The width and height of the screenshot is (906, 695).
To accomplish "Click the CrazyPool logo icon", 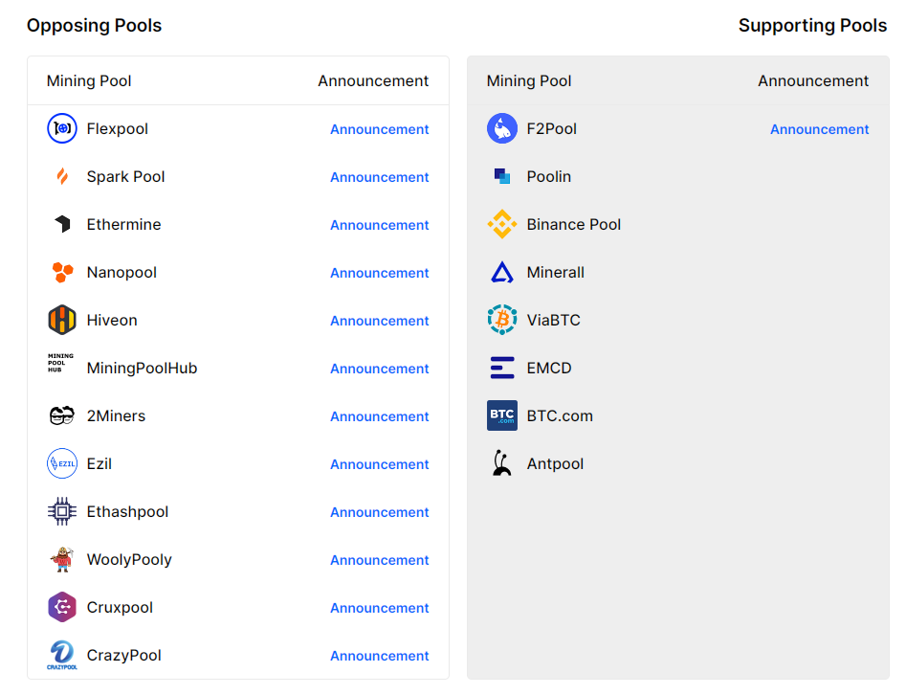I will [62, 655].
